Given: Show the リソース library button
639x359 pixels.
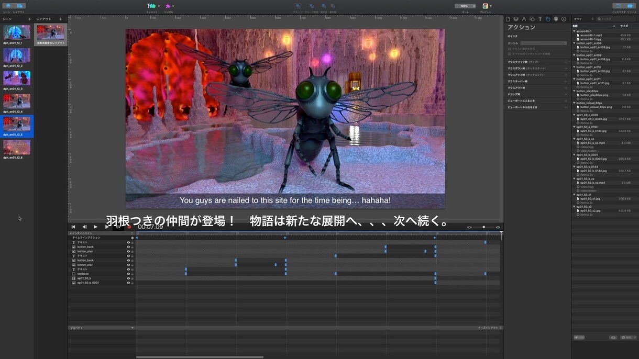Looking at the screenshot, I should [x=631, y=6].
